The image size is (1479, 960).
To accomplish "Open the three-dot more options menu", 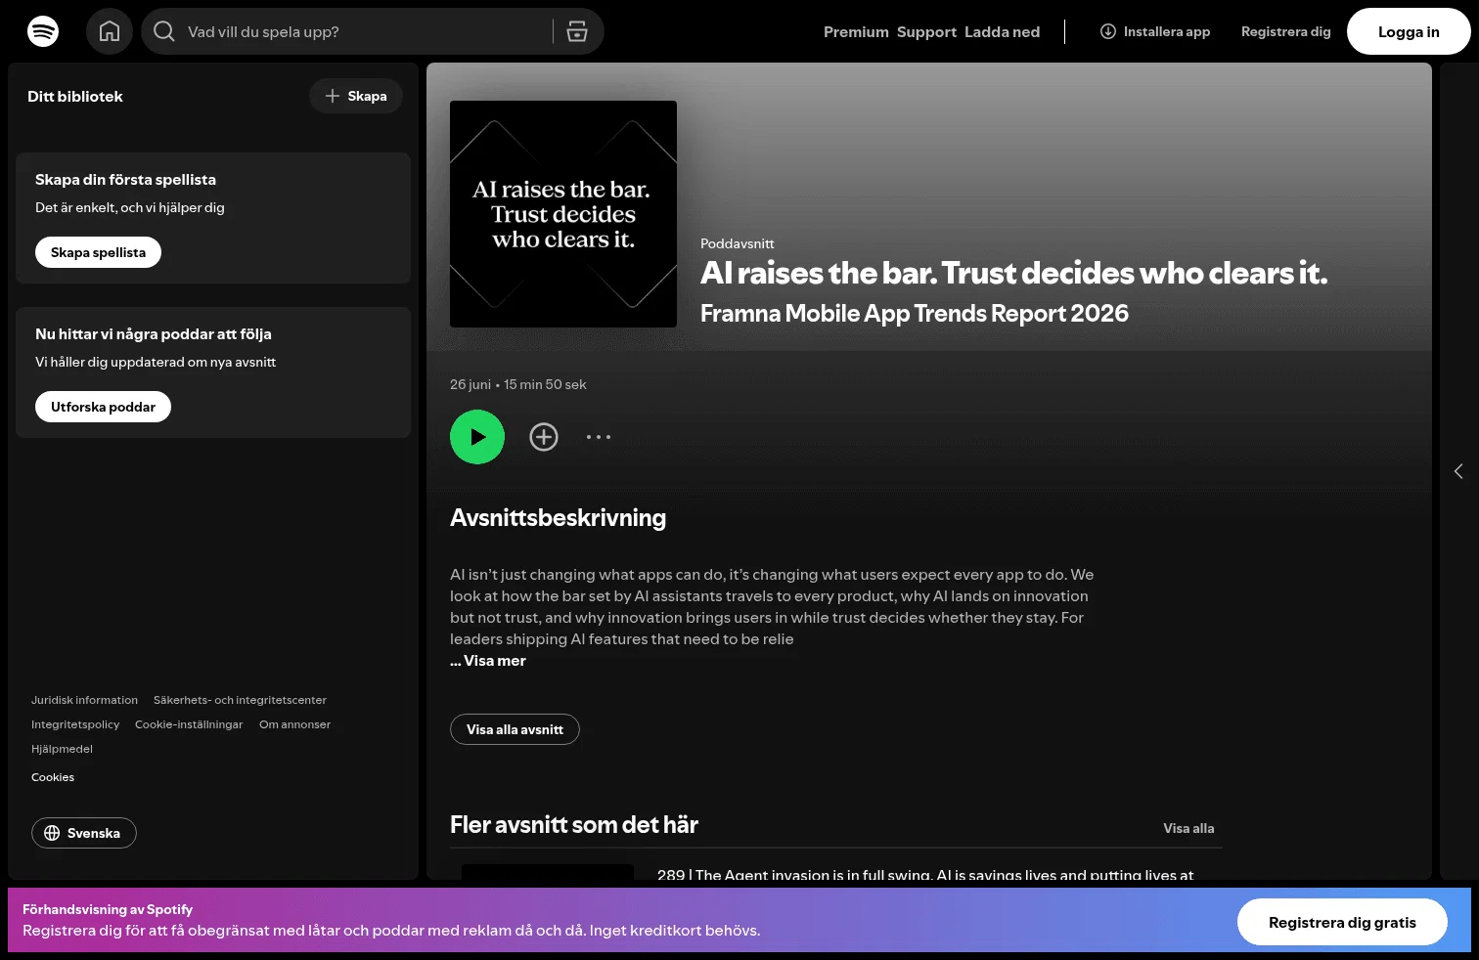I will click(599, 437).
